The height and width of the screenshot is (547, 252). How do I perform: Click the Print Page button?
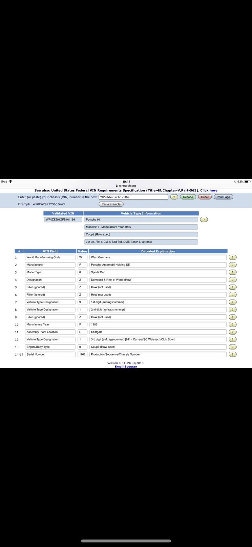pyautogui.click(x=223, y=197)
